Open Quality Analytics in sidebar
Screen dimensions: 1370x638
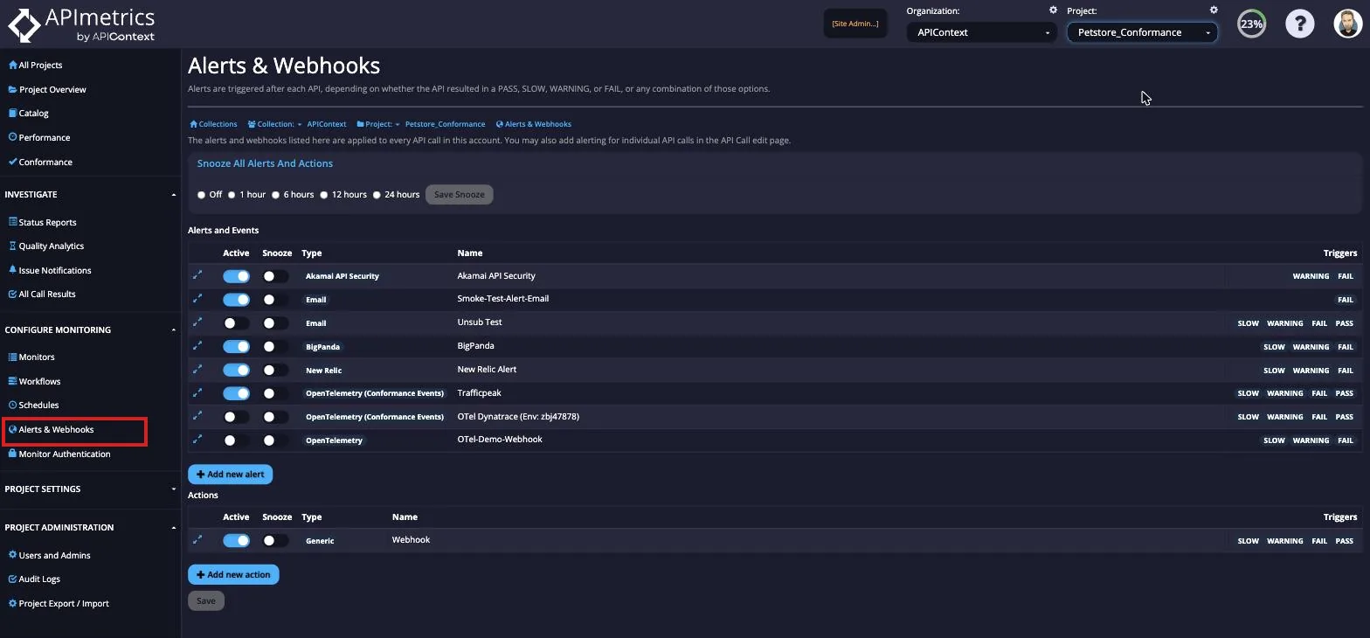[45, 246]
